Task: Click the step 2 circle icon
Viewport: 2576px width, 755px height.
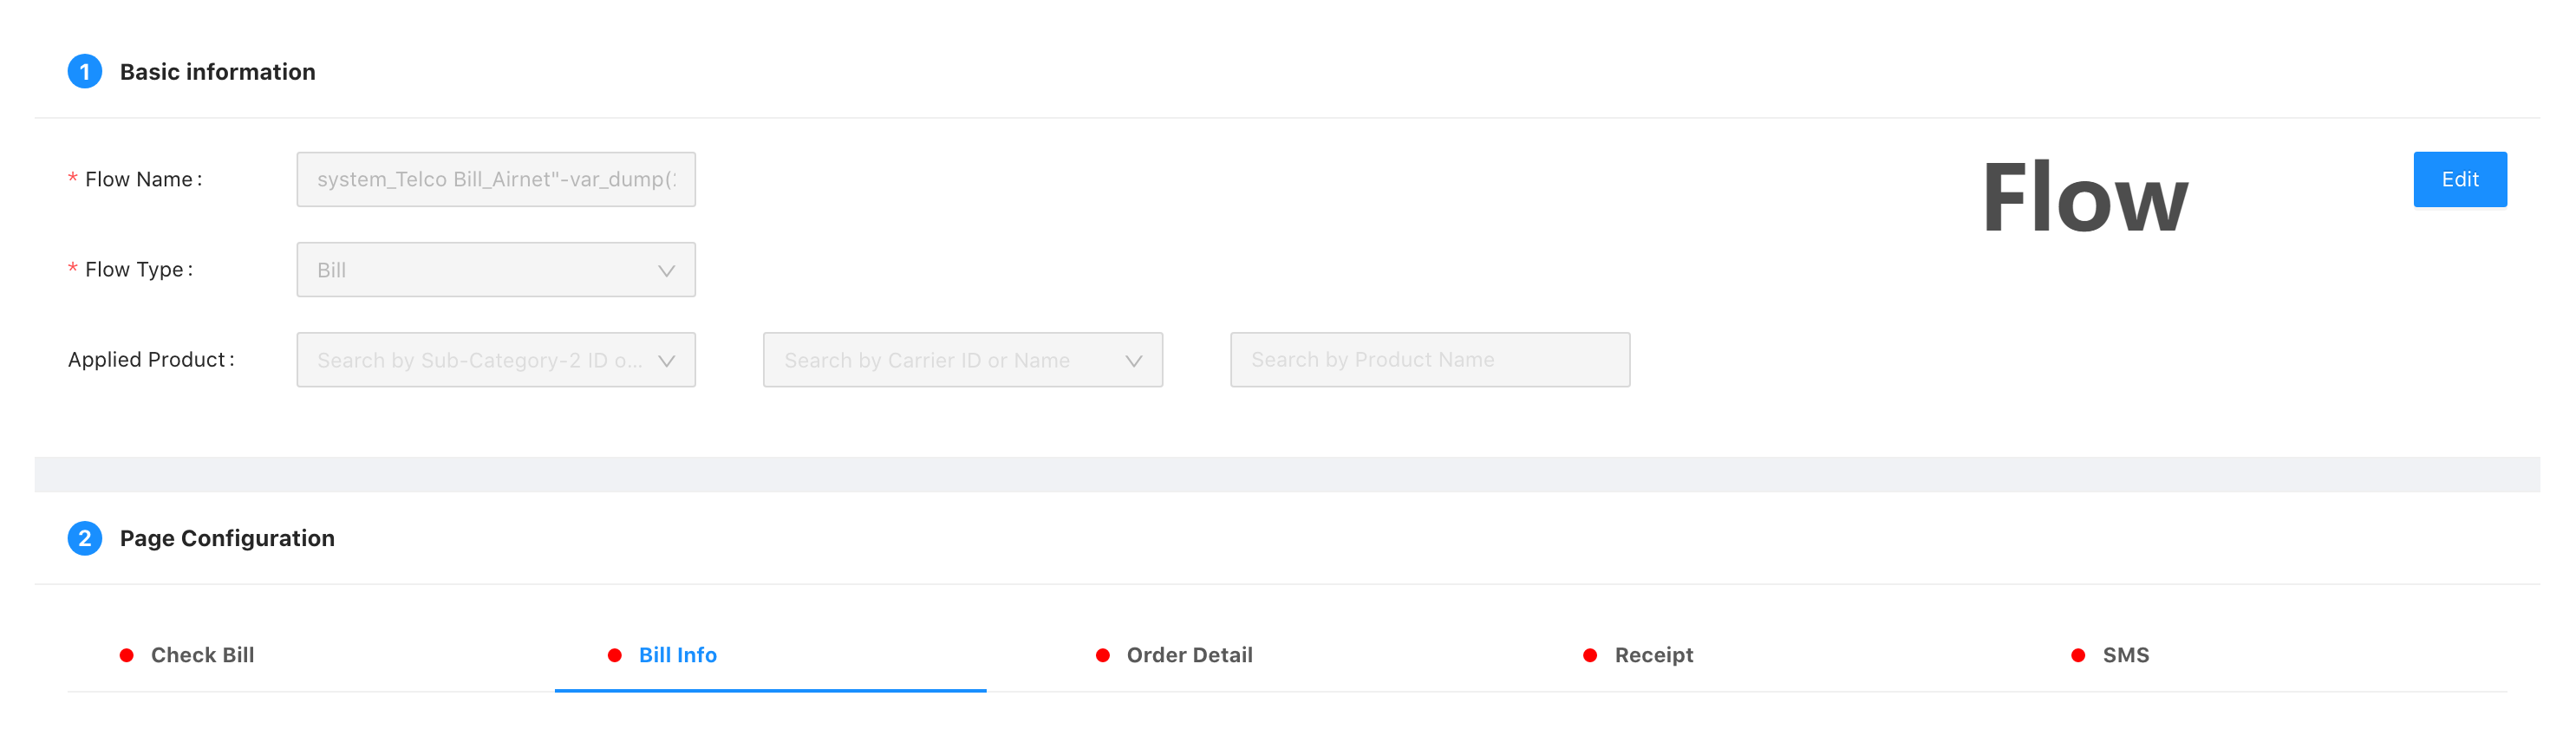Action: tap(85, 538)
